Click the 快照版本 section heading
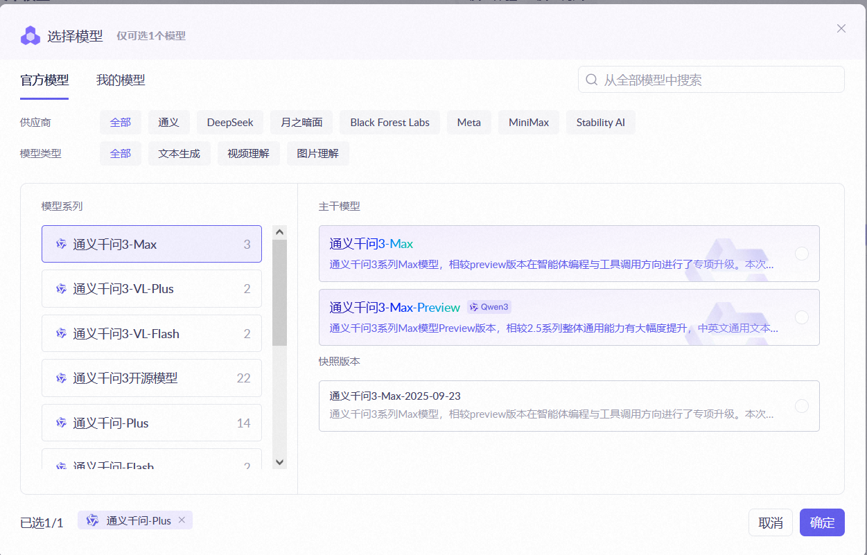 click(340, 362)
